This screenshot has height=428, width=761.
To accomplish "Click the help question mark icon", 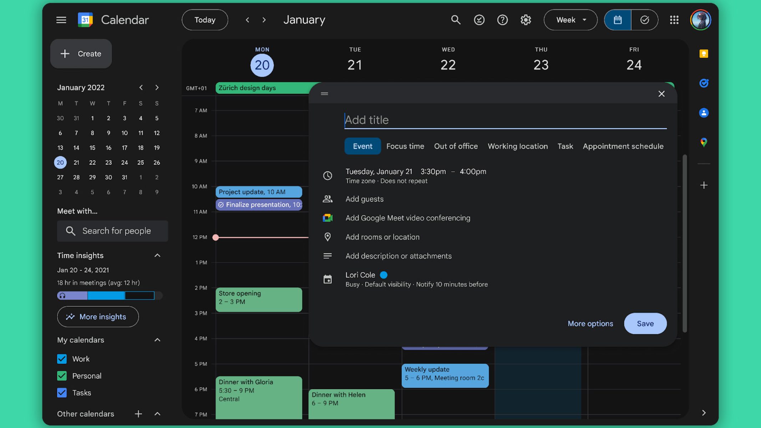I will click(502, 20).
